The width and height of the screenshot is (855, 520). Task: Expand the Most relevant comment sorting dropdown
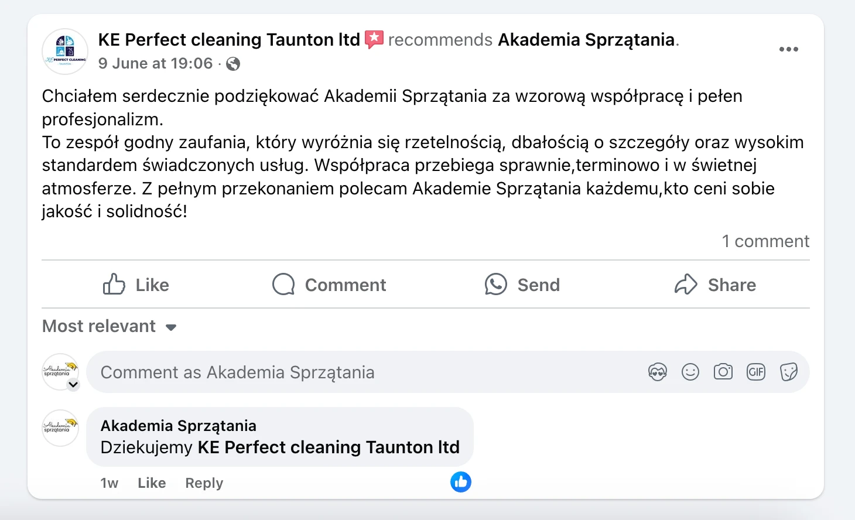click(110, 326)
